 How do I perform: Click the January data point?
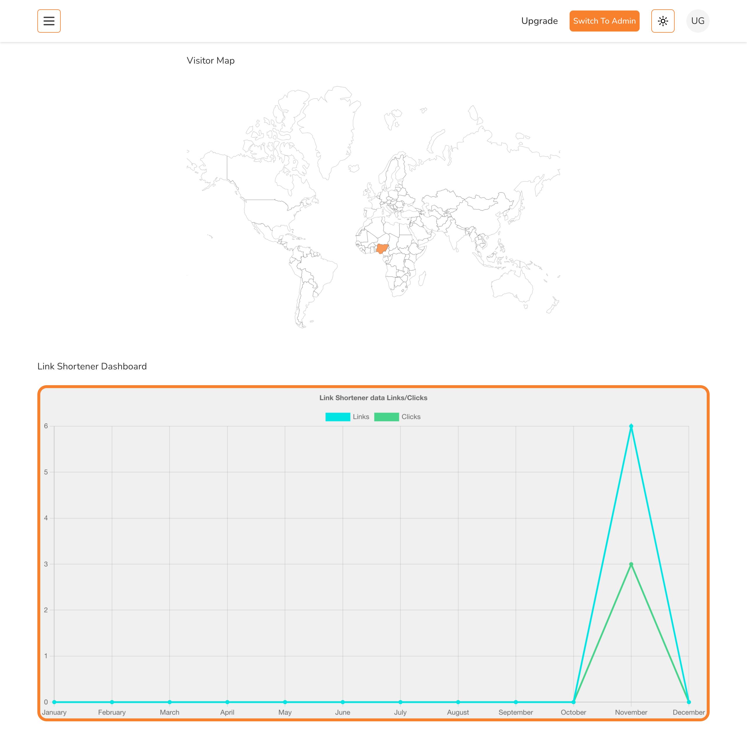pyautogui.click(x=54, y=702)
